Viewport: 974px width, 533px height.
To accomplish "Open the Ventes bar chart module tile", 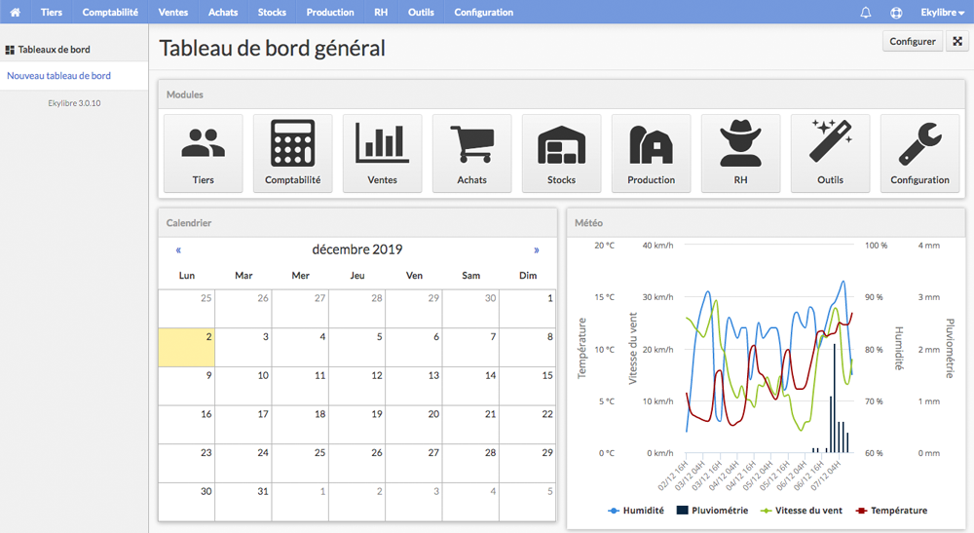I will click(x=382, y=153).
